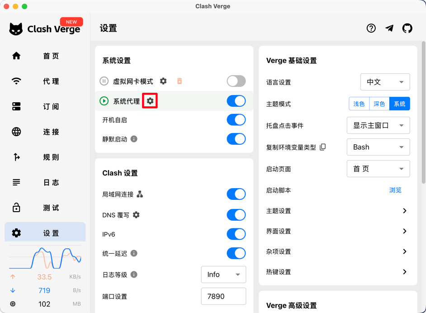Click the Verge 高级设置 heading
This screenshot has width=426, height=313.
pyautogui.click(x=291, y=305)
